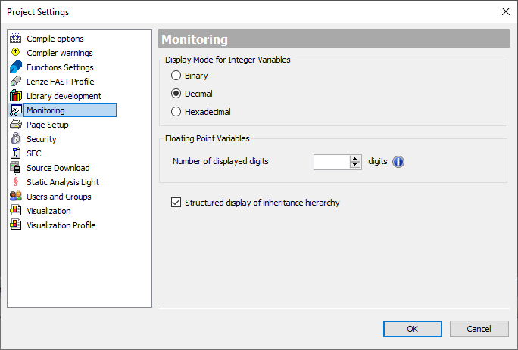
Task: Click the Compile options icon
Action: (x=16, y=39)
